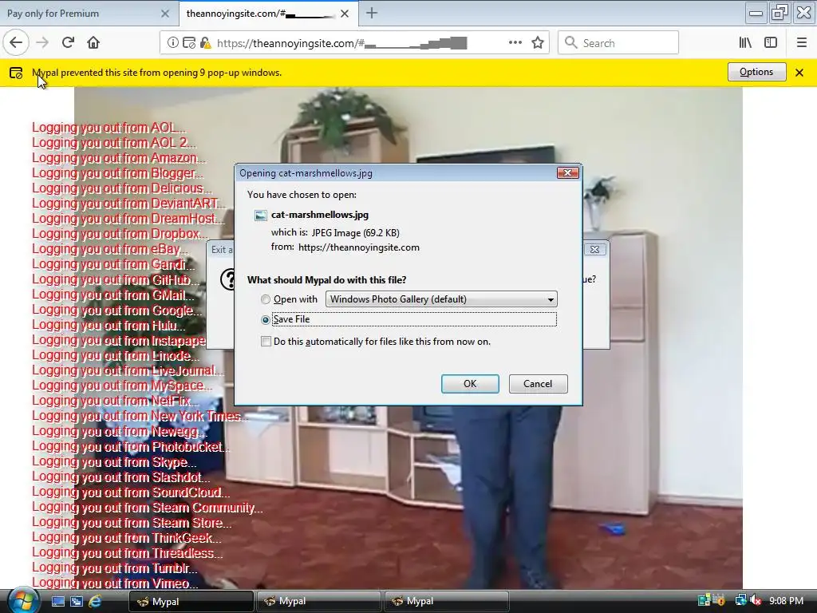Toggle the sidebar icon in toolbar

click(x=771, y=43)
